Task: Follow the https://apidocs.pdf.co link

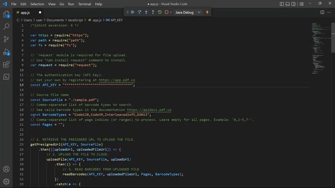Action: point(149,110)
